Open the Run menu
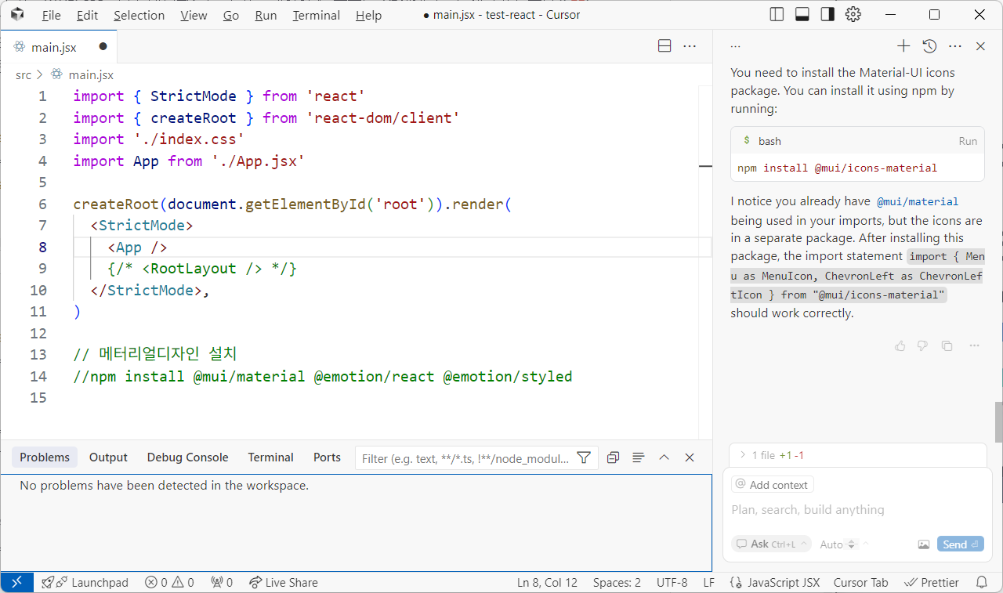Screen dimensions: 1003x593 (266, 16)
